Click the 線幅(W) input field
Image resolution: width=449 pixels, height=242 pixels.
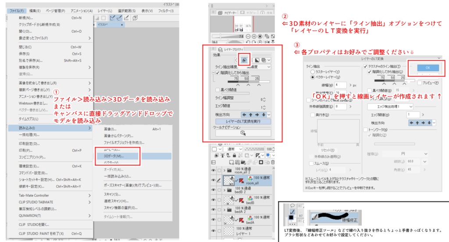[340, 85]
